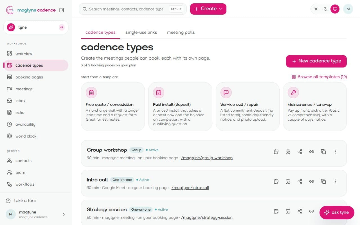Open the user avatar M menu

[x=348, y=9]
